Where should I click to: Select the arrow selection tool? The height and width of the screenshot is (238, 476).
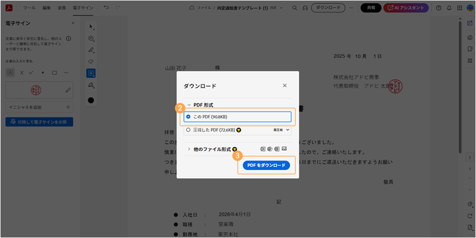point(91,27)
